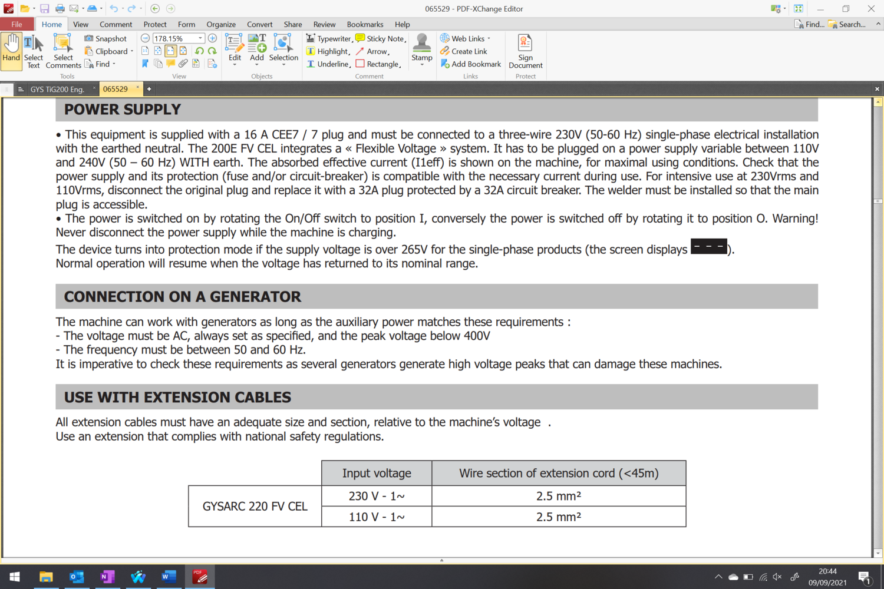This screenshot has height=589, width=884.
Task: Set Fit Page view
Action: (158, 51)
